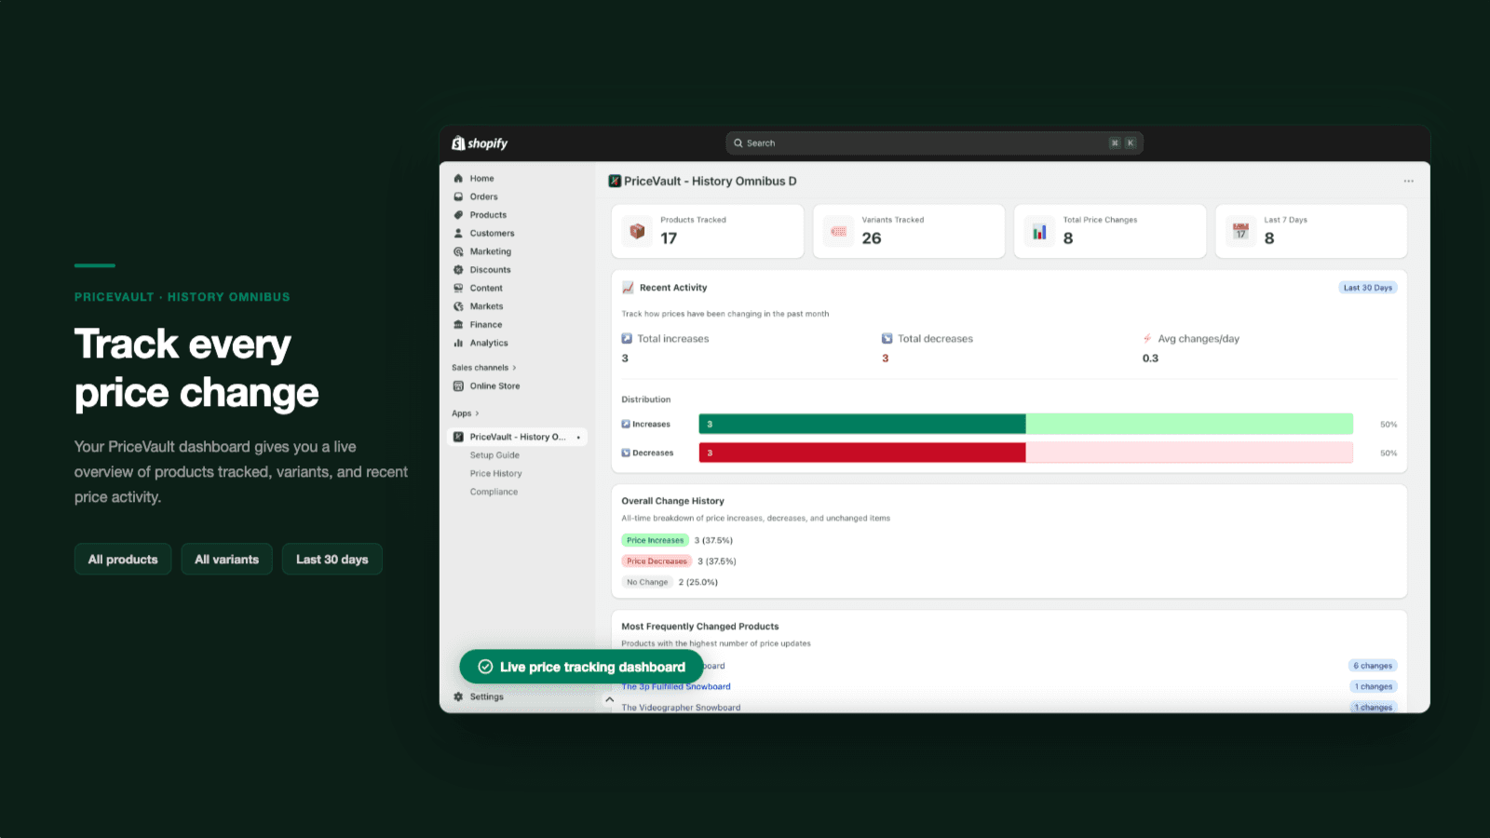Open the Compliance submenu item
The image size is (1490, 838).
click(494, 492)
